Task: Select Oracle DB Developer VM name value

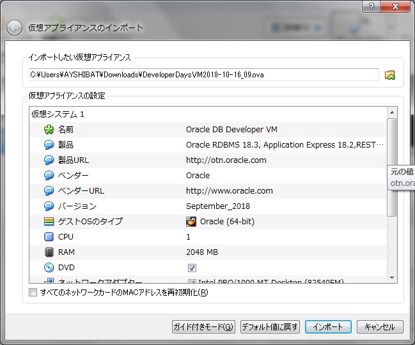Action: [x=231, y=130]
